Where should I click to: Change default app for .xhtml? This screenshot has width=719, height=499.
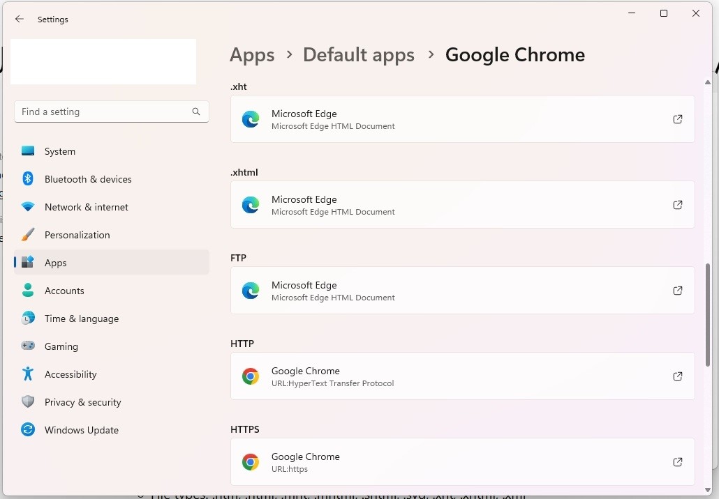point(462,205)
